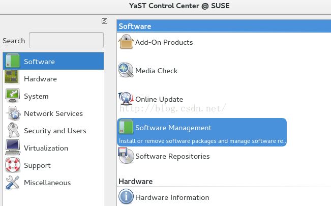Select the Software category label

(39, 62)
